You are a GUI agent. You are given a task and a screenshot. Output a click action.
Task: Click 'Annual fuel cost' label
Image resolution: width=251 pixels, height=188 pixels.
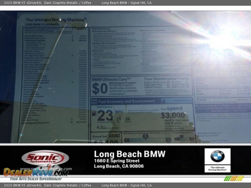(106, 136)
